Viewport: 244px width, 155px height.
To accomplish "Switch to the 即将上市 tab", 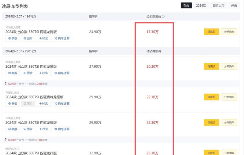I will [x=218, y=6].
